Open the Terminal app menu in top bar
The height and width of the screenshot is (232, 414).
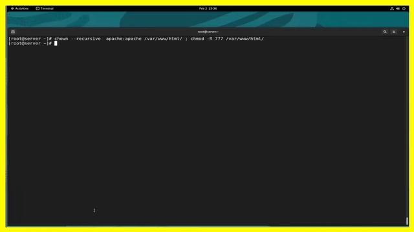click(45, 8)
